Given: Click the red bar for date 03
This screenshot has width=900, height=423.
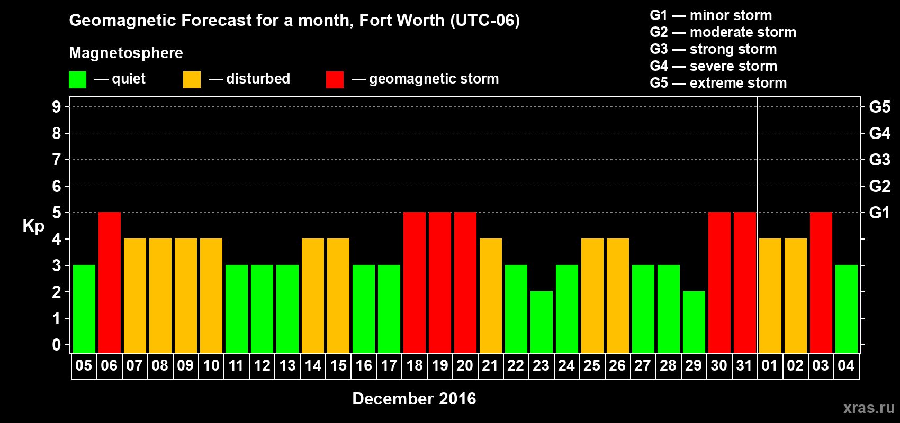Looking at the screenshot, I should click(821, 283).
